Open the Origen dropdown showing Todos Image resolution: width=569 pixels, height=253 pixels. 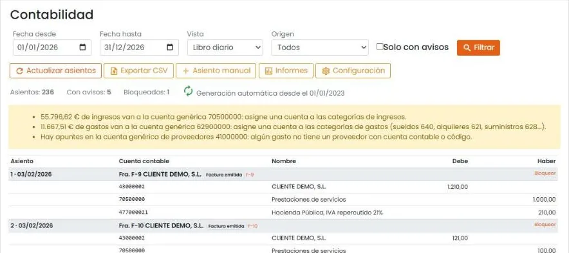320,48
